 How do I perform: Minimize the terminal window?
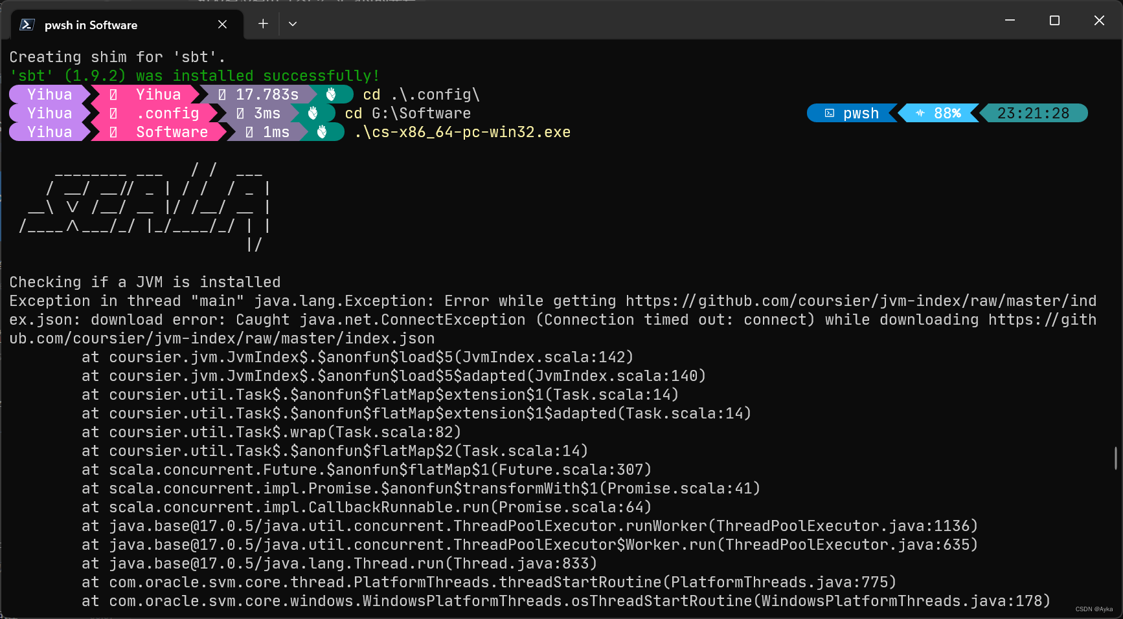click(1009, 21)
